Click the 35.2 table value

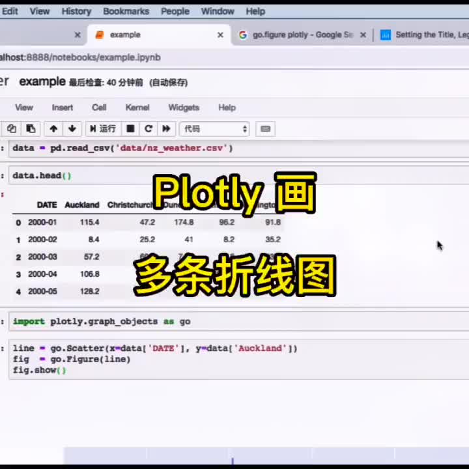(x=273, y=240)
